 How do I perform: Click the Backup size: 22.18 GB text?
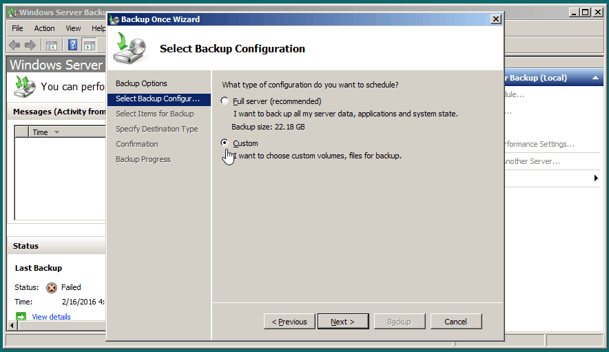[268, 127]
